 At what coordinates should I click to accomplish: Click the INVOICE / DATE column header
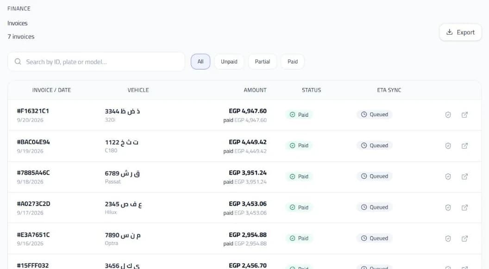click(51, 90)
